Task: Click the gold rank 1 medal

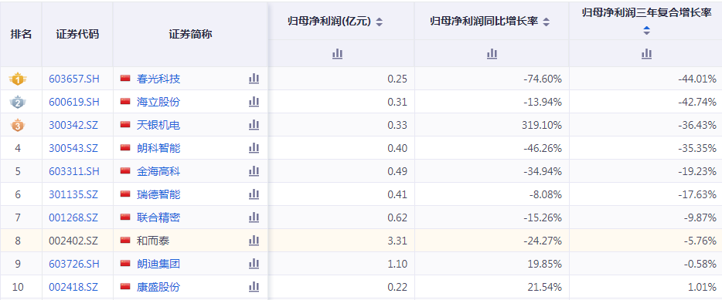Action: [x=18, y=79]
